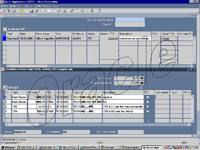The image size is (200, 150).
Task: Toggle TTC checkbox for TVA à 19.6 line
Action: click(147, 111)
